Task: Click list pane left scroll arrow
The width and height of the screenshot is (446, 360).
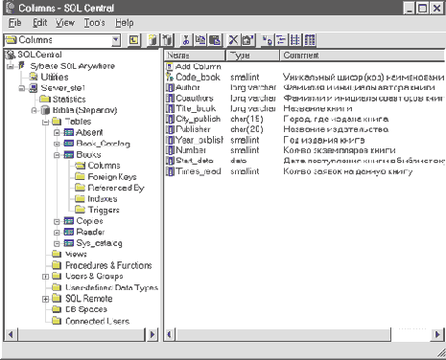Action: pyautogui.click(x=170, y=334)
